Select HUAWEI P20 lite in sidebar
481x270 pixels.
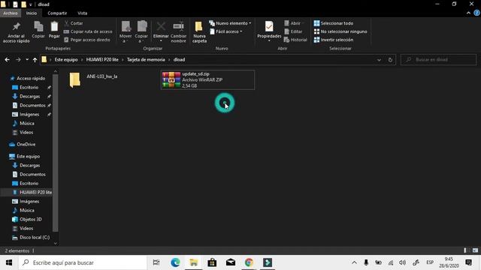pos(32,192)
